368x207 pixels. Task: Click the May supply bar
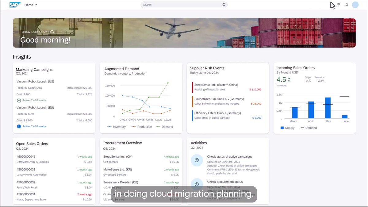tap(328, 108)
